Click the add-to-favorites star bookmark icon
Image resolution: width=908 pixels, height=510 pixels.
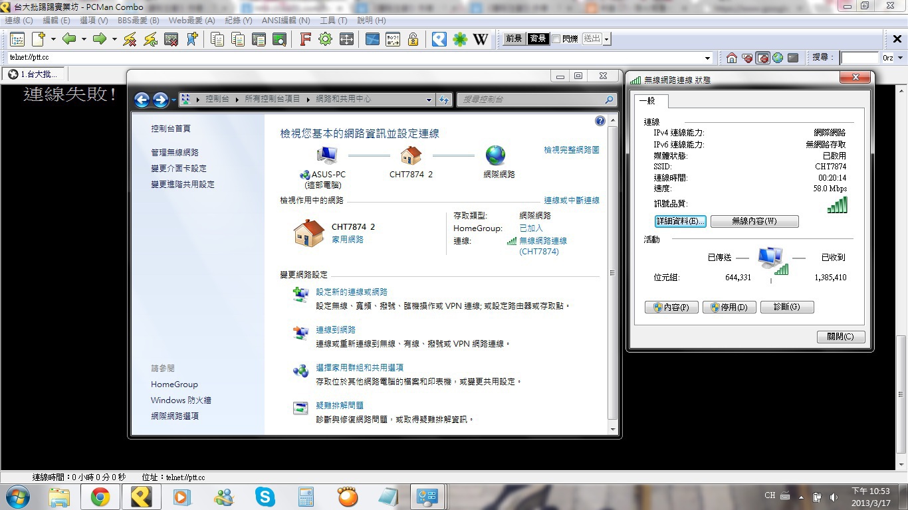[x=192, y=39]
